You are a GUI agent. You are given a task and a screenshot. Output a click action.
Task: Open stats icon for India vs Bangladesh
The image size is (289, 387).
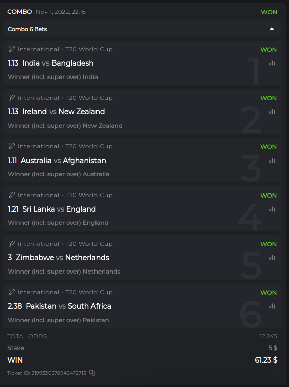[272, 63]
